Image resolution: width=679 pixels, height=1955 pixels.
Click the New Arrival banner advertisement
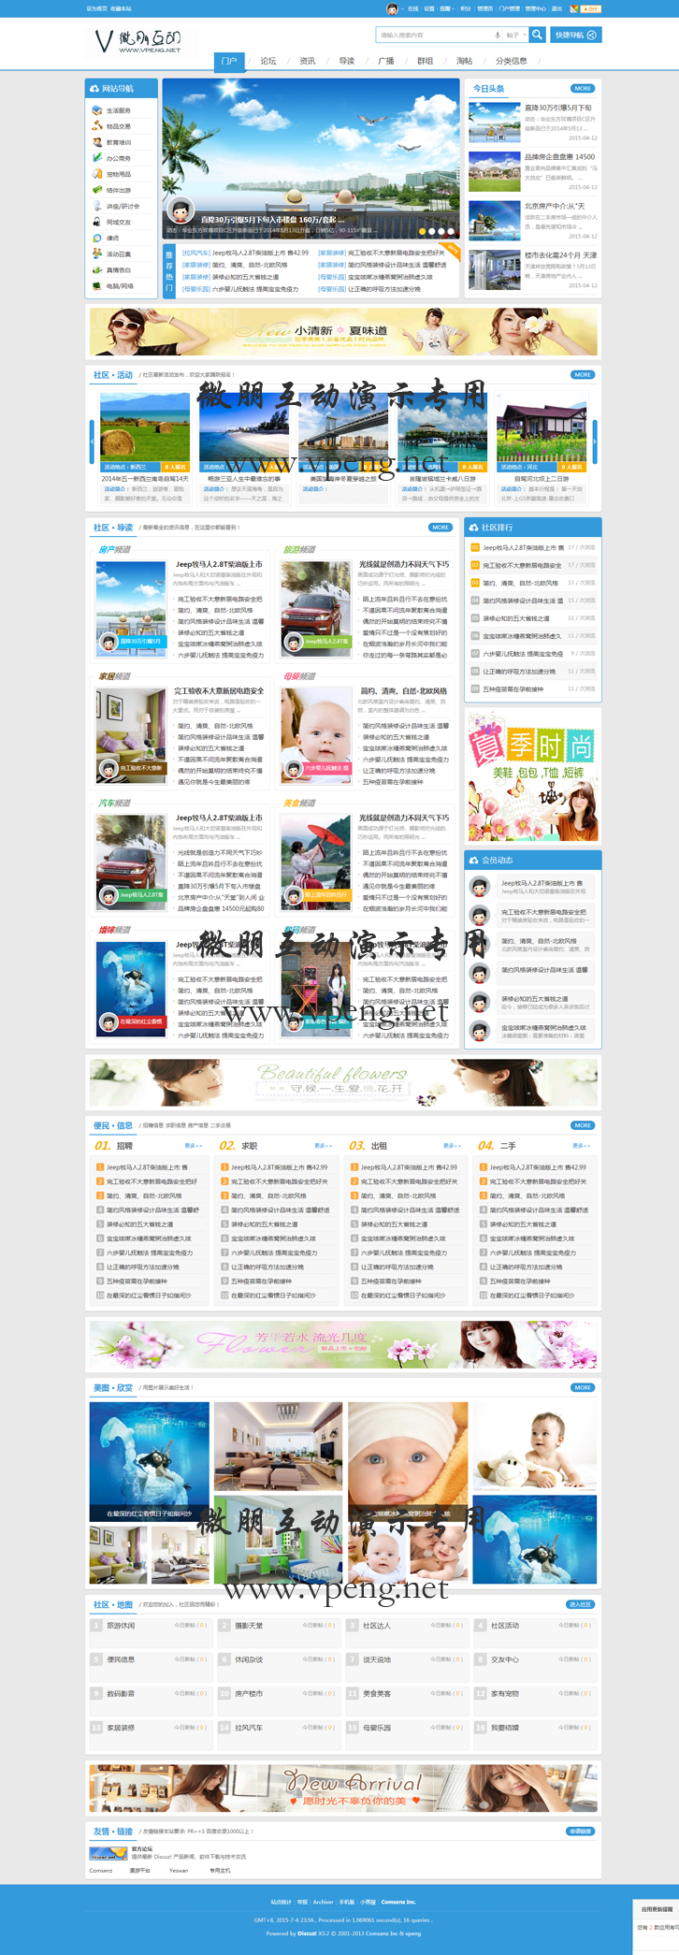(x=343, y=1788)
